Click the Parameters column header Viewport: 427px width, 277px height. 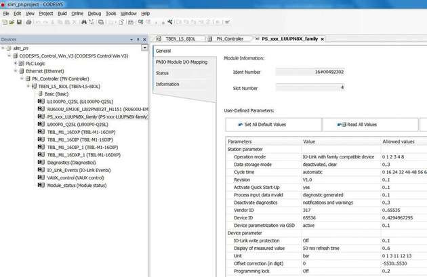click(x=264, y=142)
